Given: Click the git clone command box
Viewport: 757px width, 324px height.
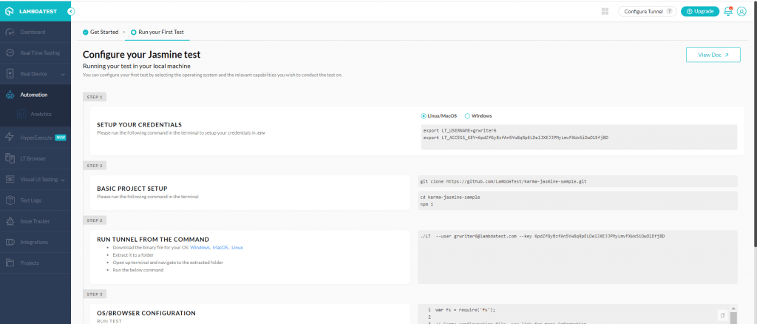Looking at the screenshot, I should (577, 180).
